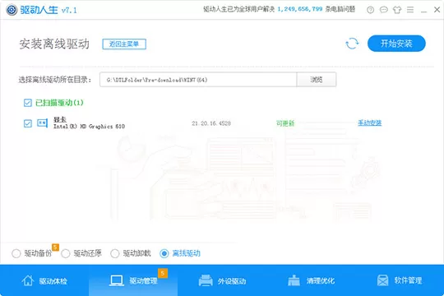Select the 离线驱动 radio button

click(x=164, y=253)
